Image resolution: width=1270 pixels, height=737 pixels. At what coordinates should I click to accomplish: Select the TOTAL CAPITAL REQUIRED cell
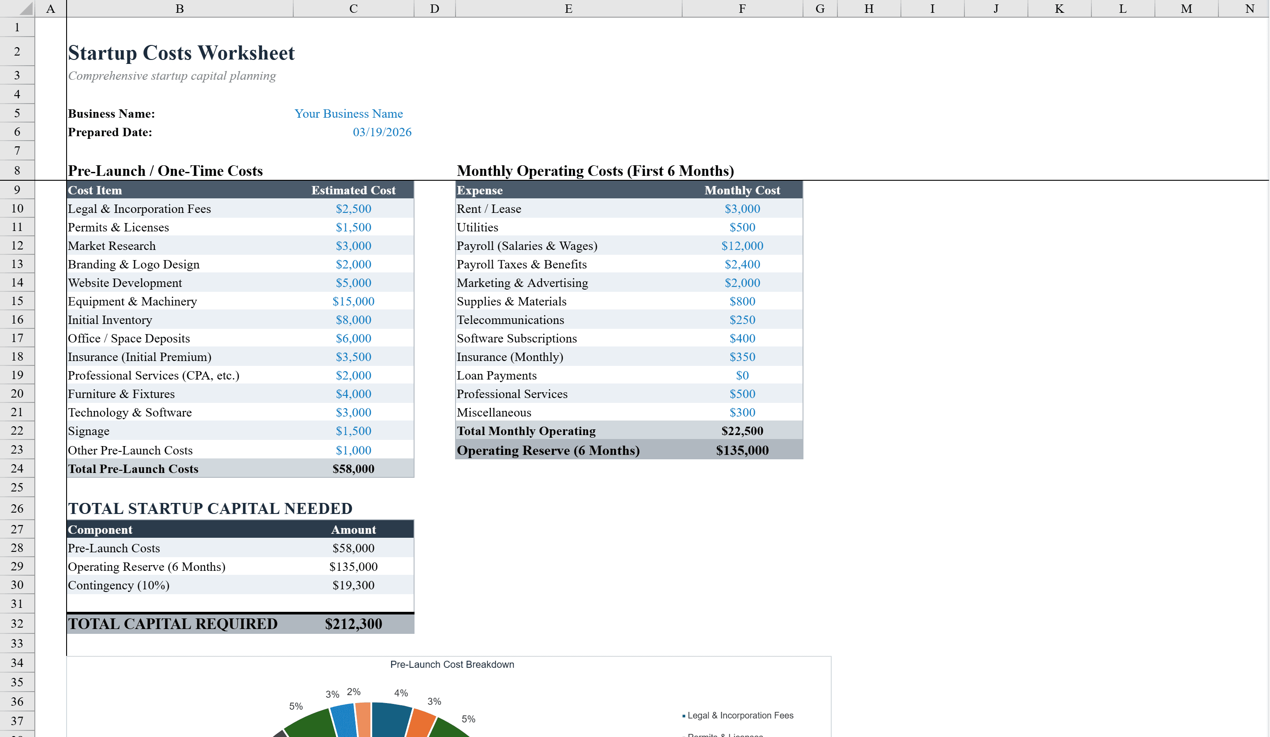click(x=173, y=624)
